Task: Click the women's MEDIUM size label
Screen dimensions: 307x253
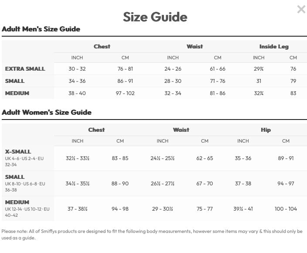Action: (x=17, y=202)
